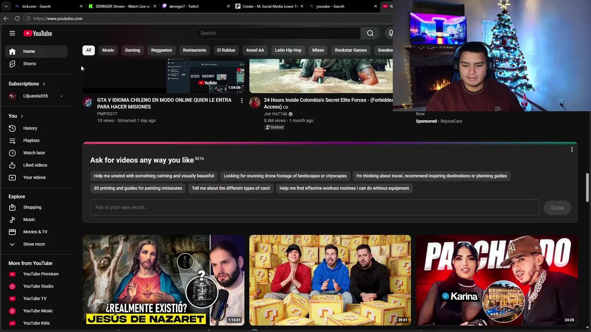Open the Liked videos thumbs-up icon
Image resolution: width=591 pixels, height=332 pixels.
tap(12, 165)
